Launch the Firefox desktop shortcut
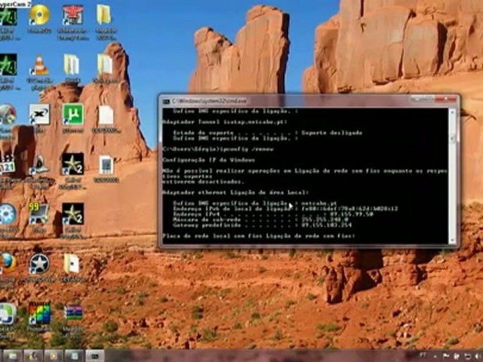Viewport: 483px width, 362px height. pyautogui.click(x=8, y=263)
